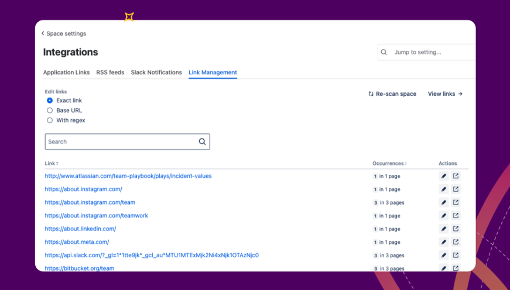Screen dimensions: 510x290
Task: Select the With regex radio option
Action: click(x=49, y=120)
